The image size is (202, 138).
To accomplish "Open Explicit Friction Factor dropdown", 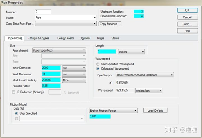I will [113, 111].
